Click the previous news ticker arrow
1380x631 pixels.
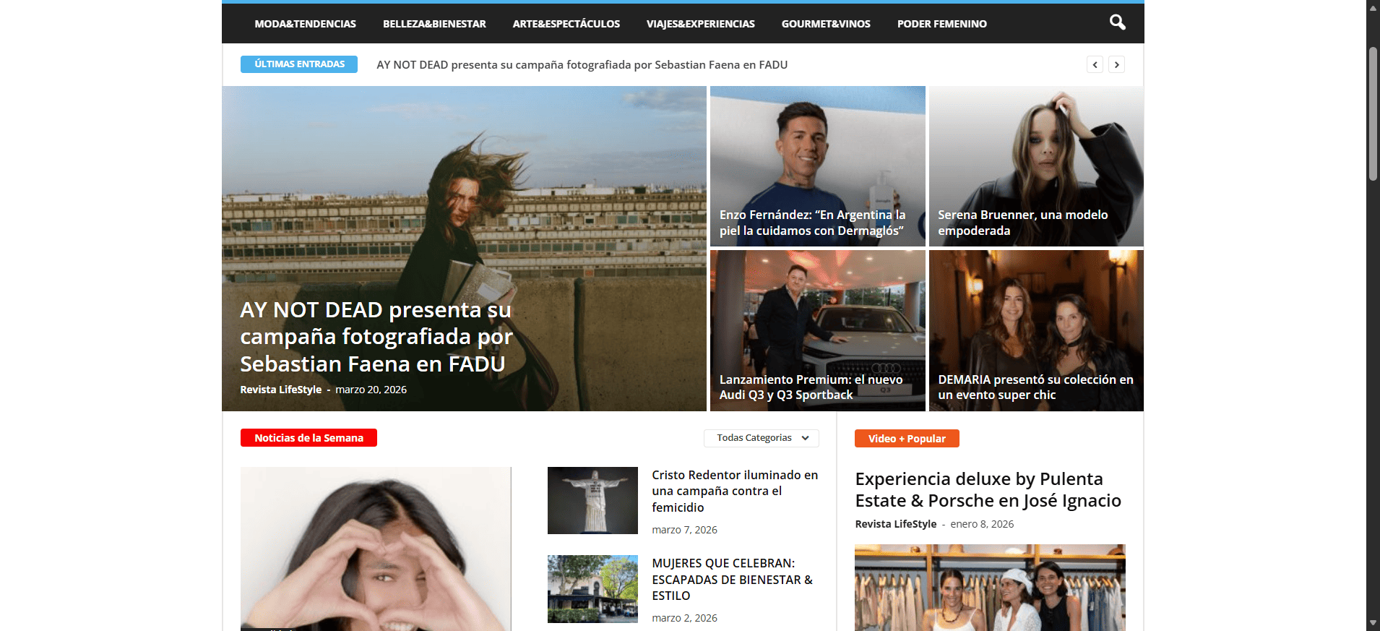click(x=1095, y=65)
